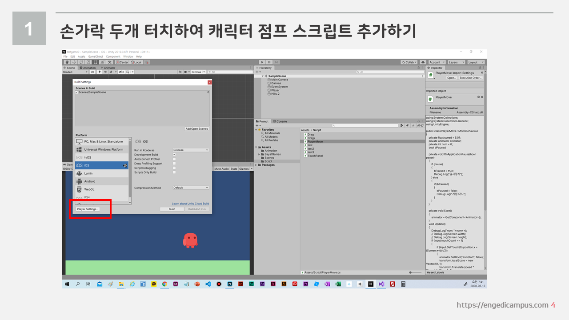Click the Play button
The width and height of the screenshot is (569, 320).
pyautogui.click(x=262, y=62)
